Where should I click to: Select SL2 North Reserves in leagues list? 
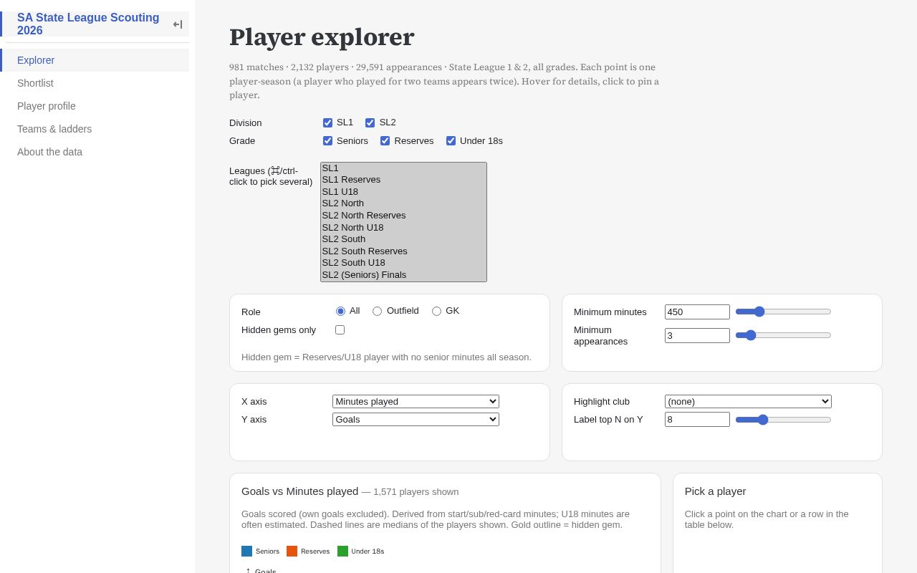tap(403, 216)
